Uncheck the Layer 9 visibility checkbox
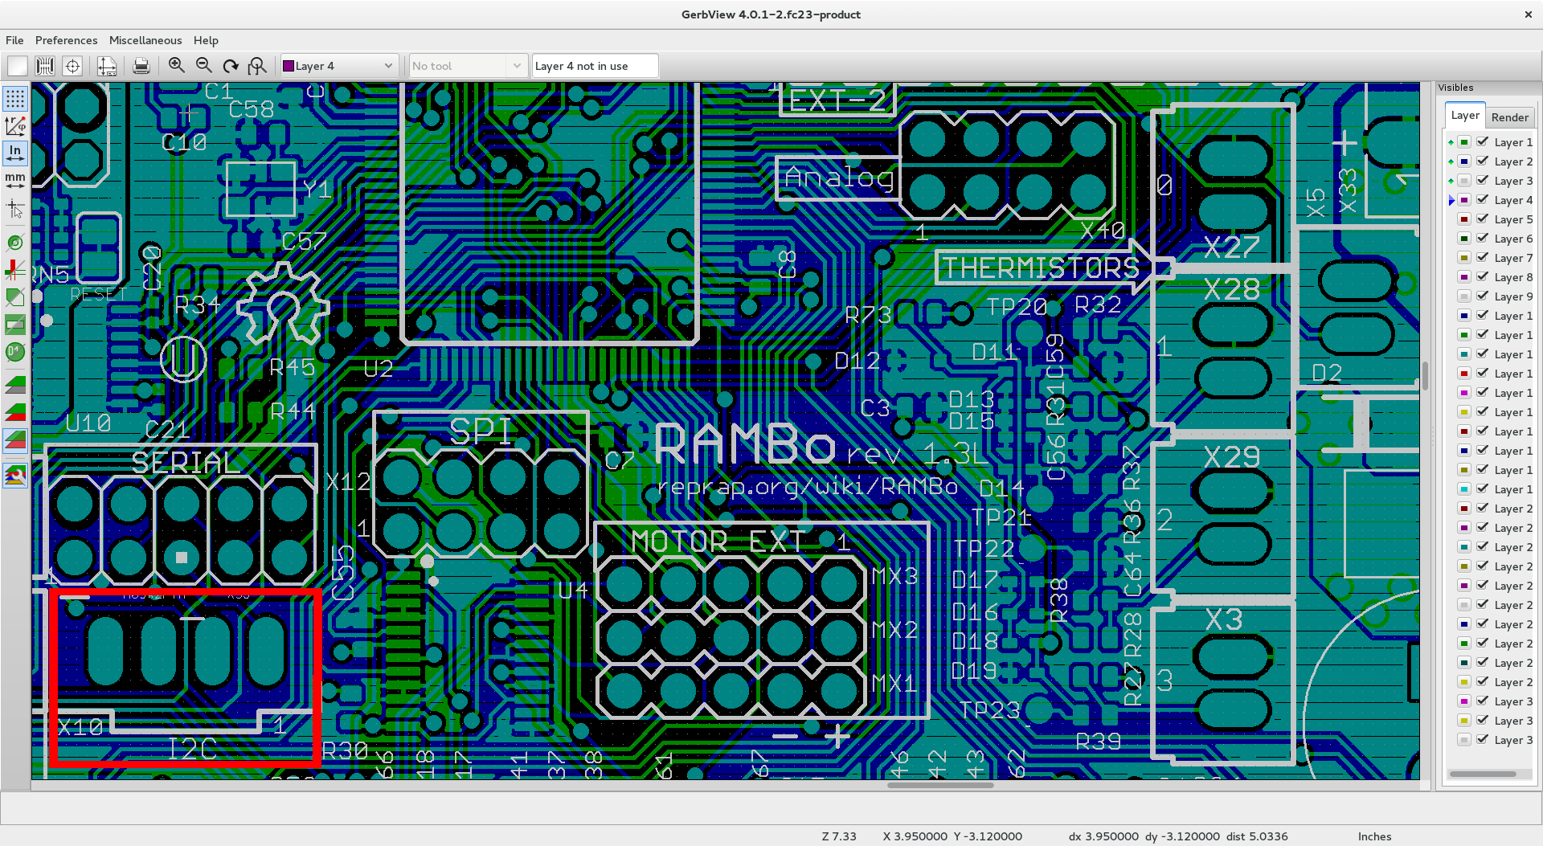Screen dimensions: 1543x846 click(1483, 296)
